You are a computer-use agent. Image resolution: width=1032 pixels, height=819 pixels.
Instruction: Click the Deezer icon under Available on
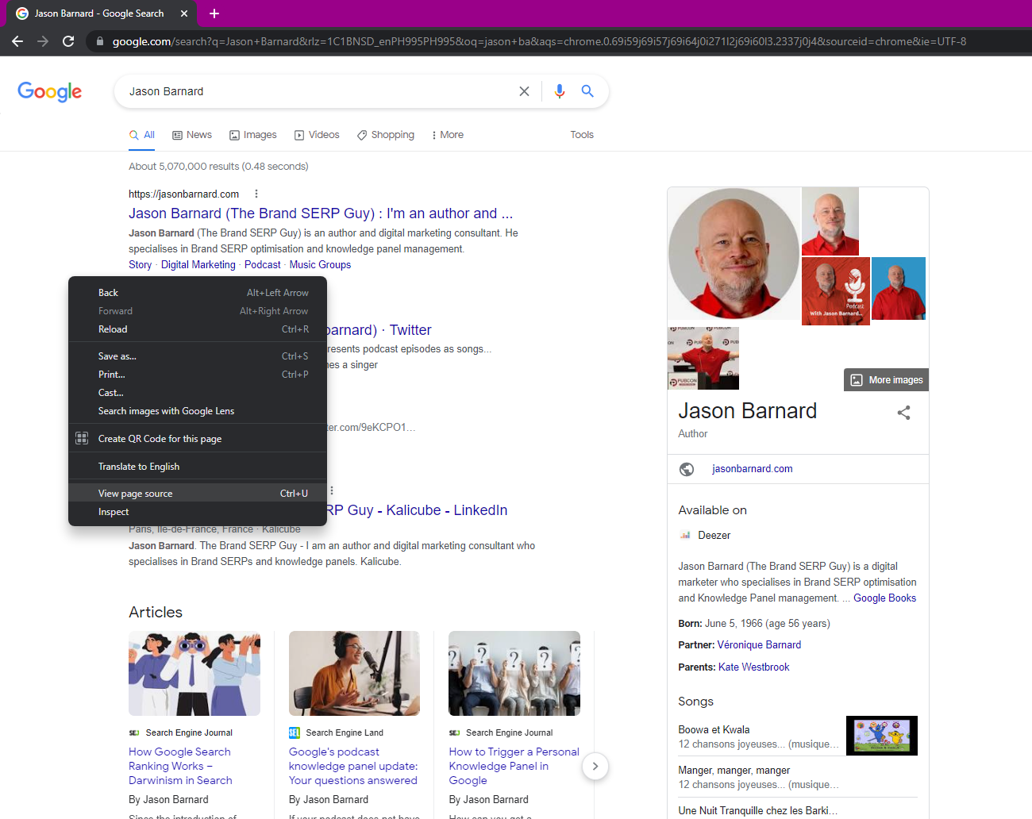pyautogui.click(x=685, y=536)
